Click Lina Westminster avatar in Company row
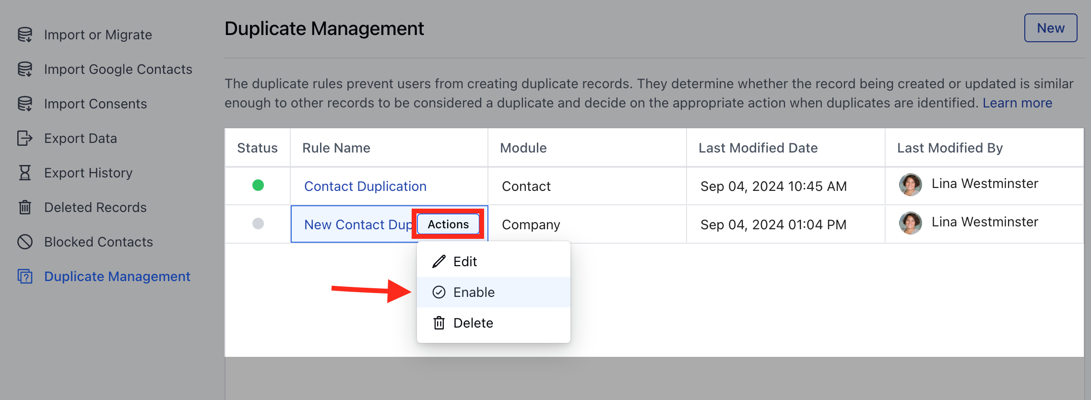This screenshot has width=1091, height=400. tap(910, 223)
